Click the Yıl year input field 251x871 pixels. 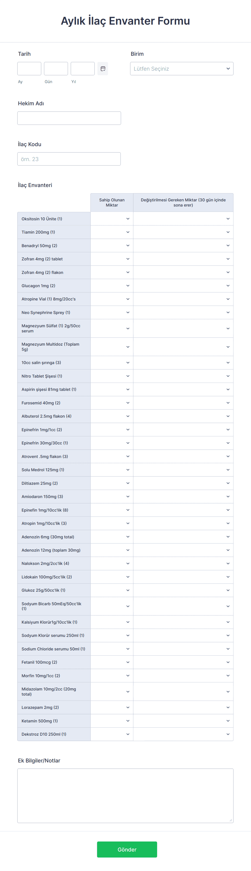tap(83, 69)
